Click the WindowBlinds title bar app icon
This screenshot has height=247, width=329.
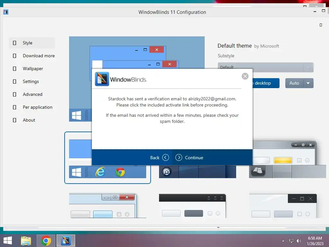click(x=6, y=12)
